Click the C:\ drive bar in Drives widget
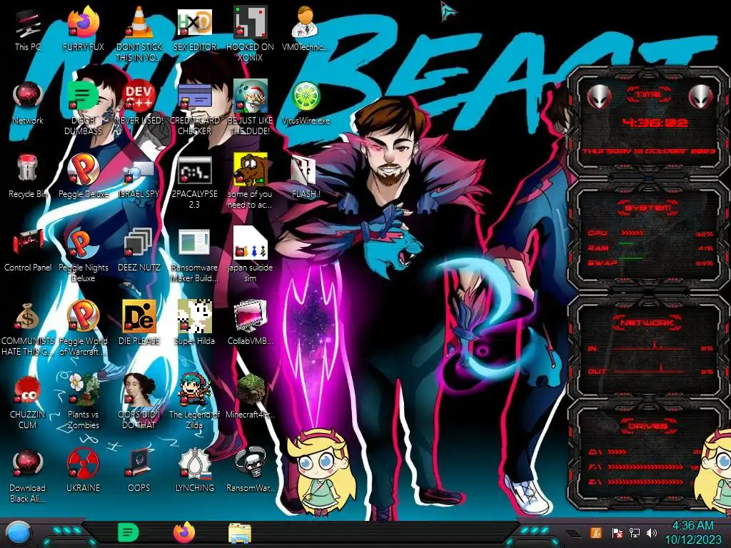731x548 pixels. click(x=617, y=452)
